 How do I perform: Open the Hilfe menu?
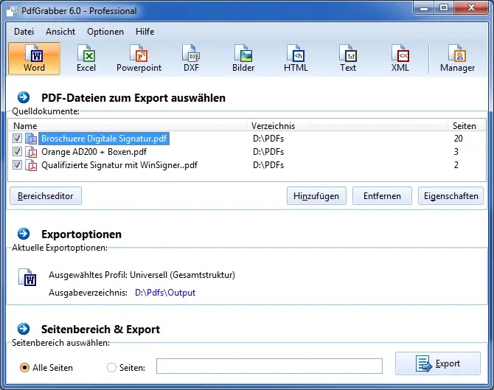pos(145,32)
